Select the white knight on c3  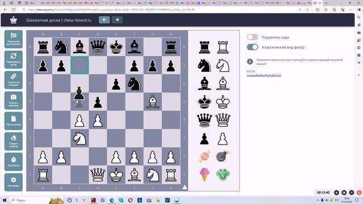[x=79, y=138]
